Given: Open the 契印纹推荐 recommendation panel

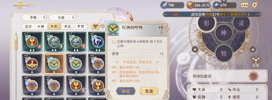Looking at the screenshot, I should 227,76.
